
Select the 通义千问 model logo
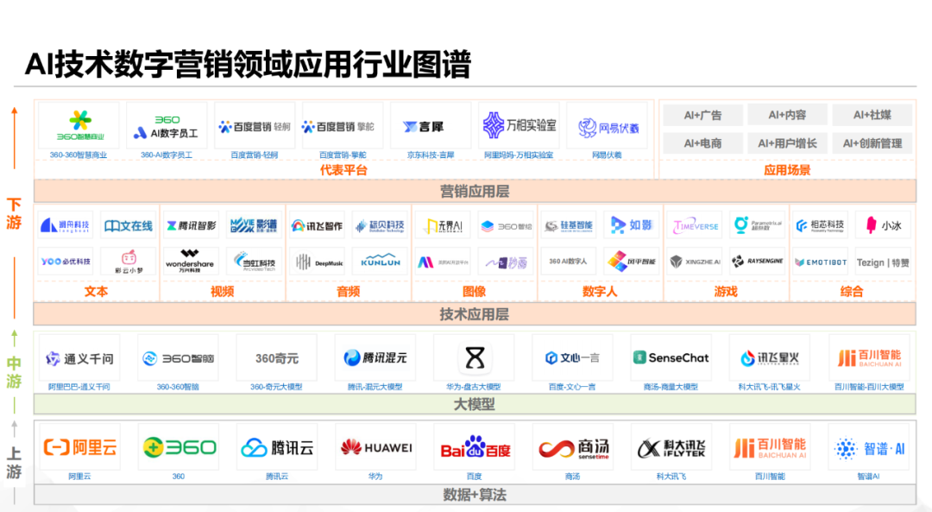coord(79,358)
